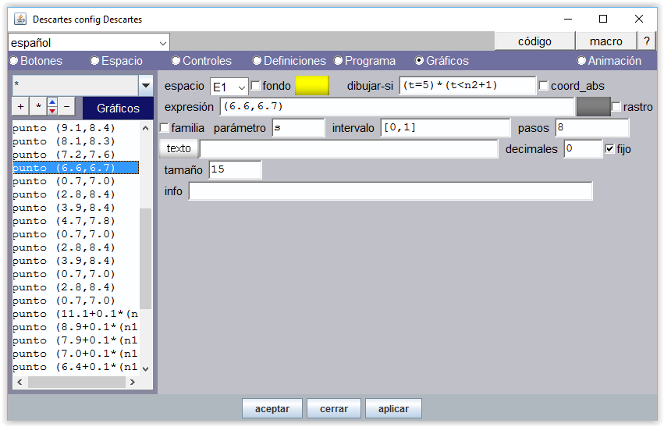Move selected graphic up with blue arrow

51,102
